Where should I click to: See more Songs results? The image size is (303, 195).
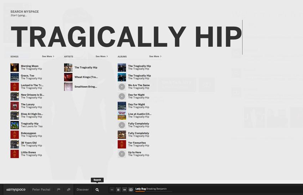click(48, 56)
